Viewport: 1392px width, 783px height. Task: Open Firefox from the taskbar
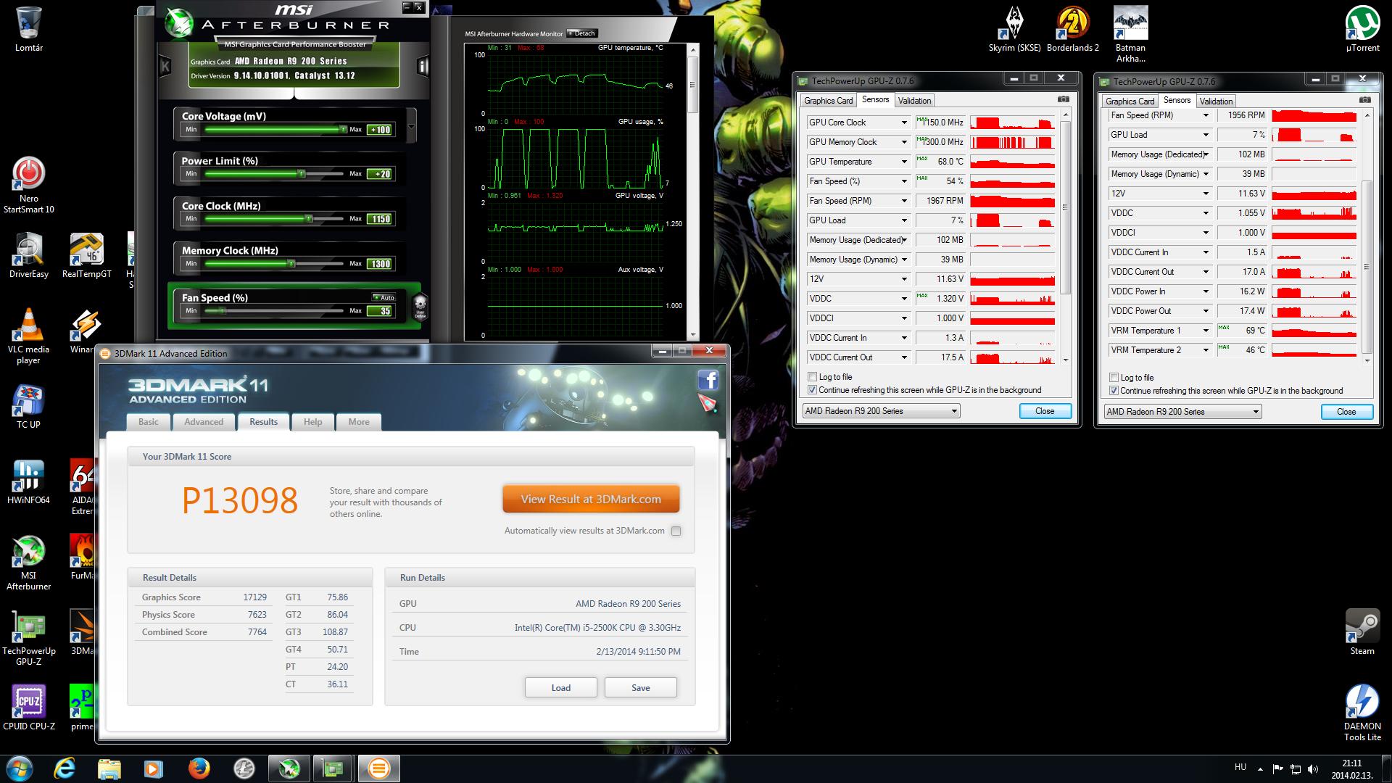199,768
